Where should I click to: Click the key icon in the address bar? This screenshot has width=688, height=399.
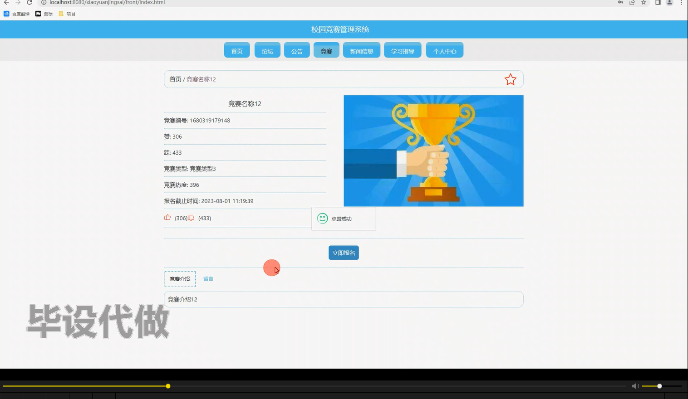coord(620,3)
